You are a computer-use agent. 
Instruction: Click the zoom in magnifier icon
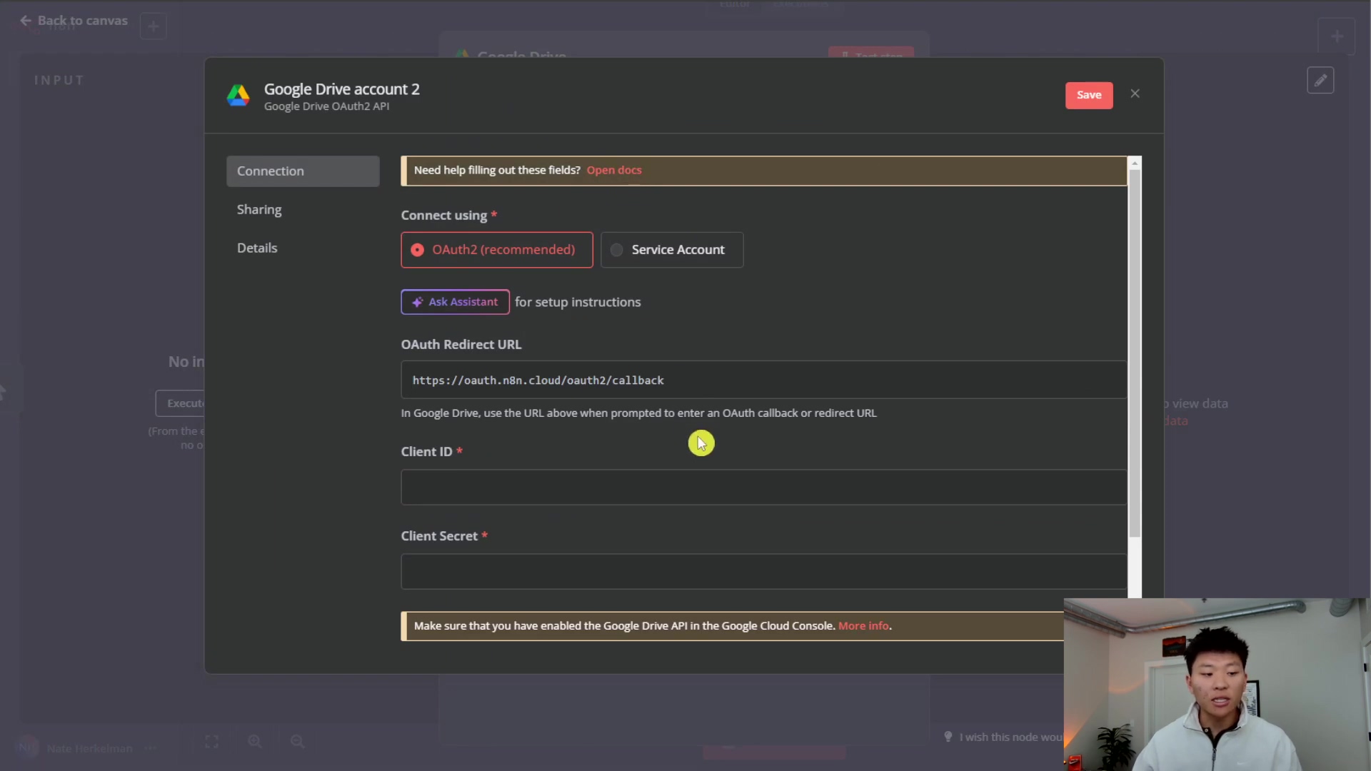point(255,742)
